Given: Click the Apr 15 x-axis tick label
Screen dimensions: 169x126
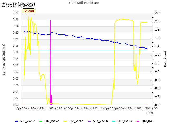Looking at the screenshot, I should click(21, 108).
